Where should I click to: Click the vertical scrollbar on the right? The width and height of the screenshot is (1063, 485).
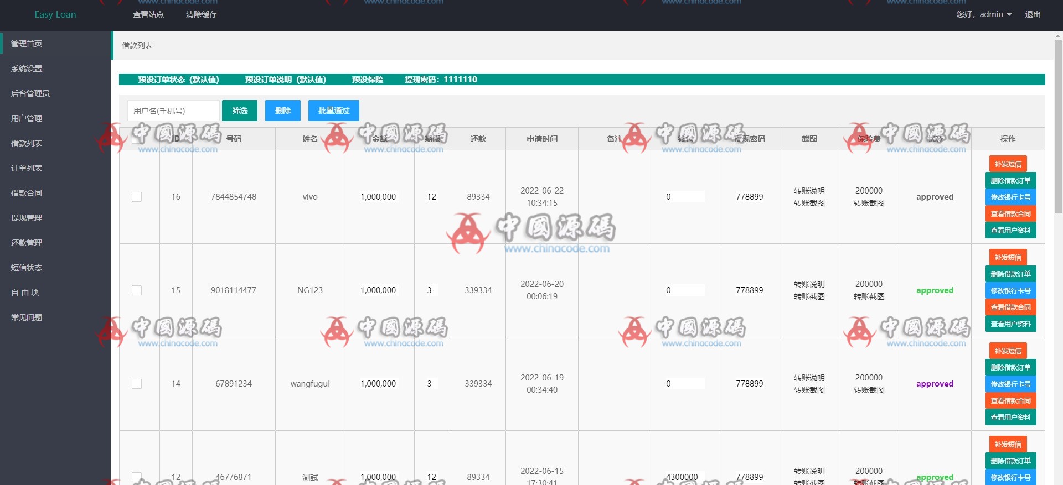point(1058,127)
